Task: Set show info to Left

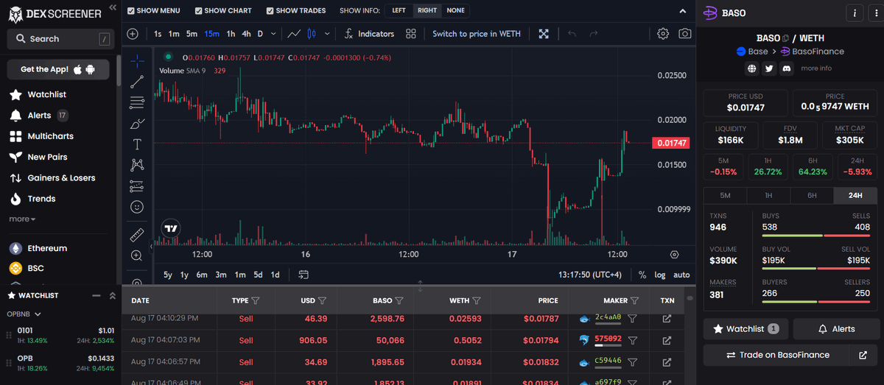Action: pos(399,11)
